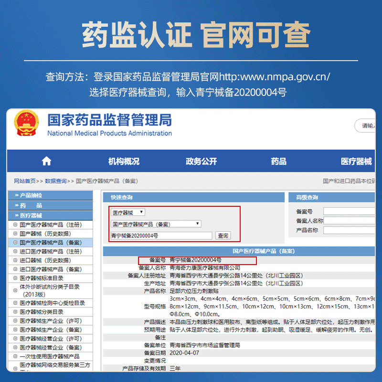This screenshot has width=382, height=382.
Task: Select 国产医疗器械产品（注册） sidebar item
Action: pyautogui.click(x=51, y=224)
